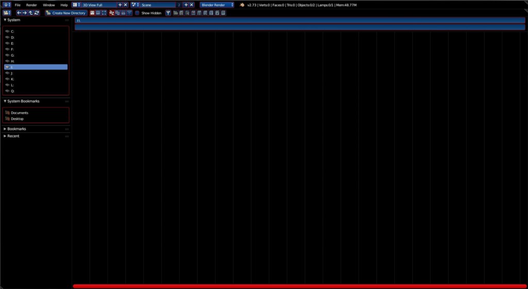This screenshot has height=289, width=528.
Task: Sort files by size
Action: click(x=129, y=13)
